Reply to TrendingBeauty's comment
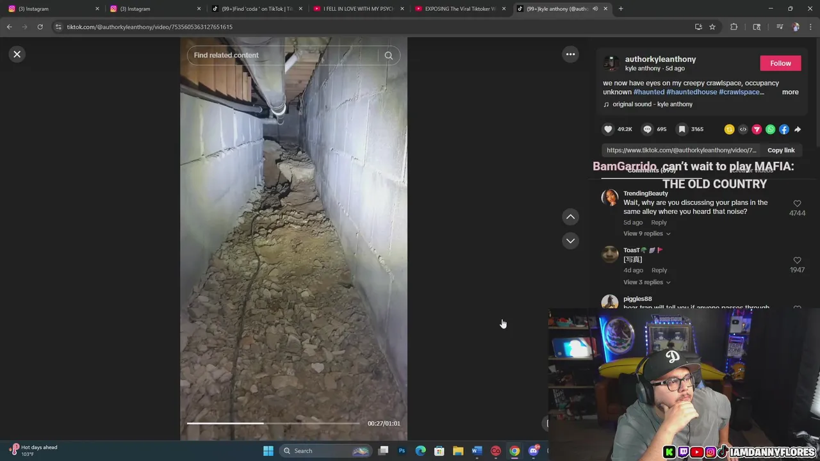Screen dimensions: 820x461 pyautogui.click(x=659, y=223)
